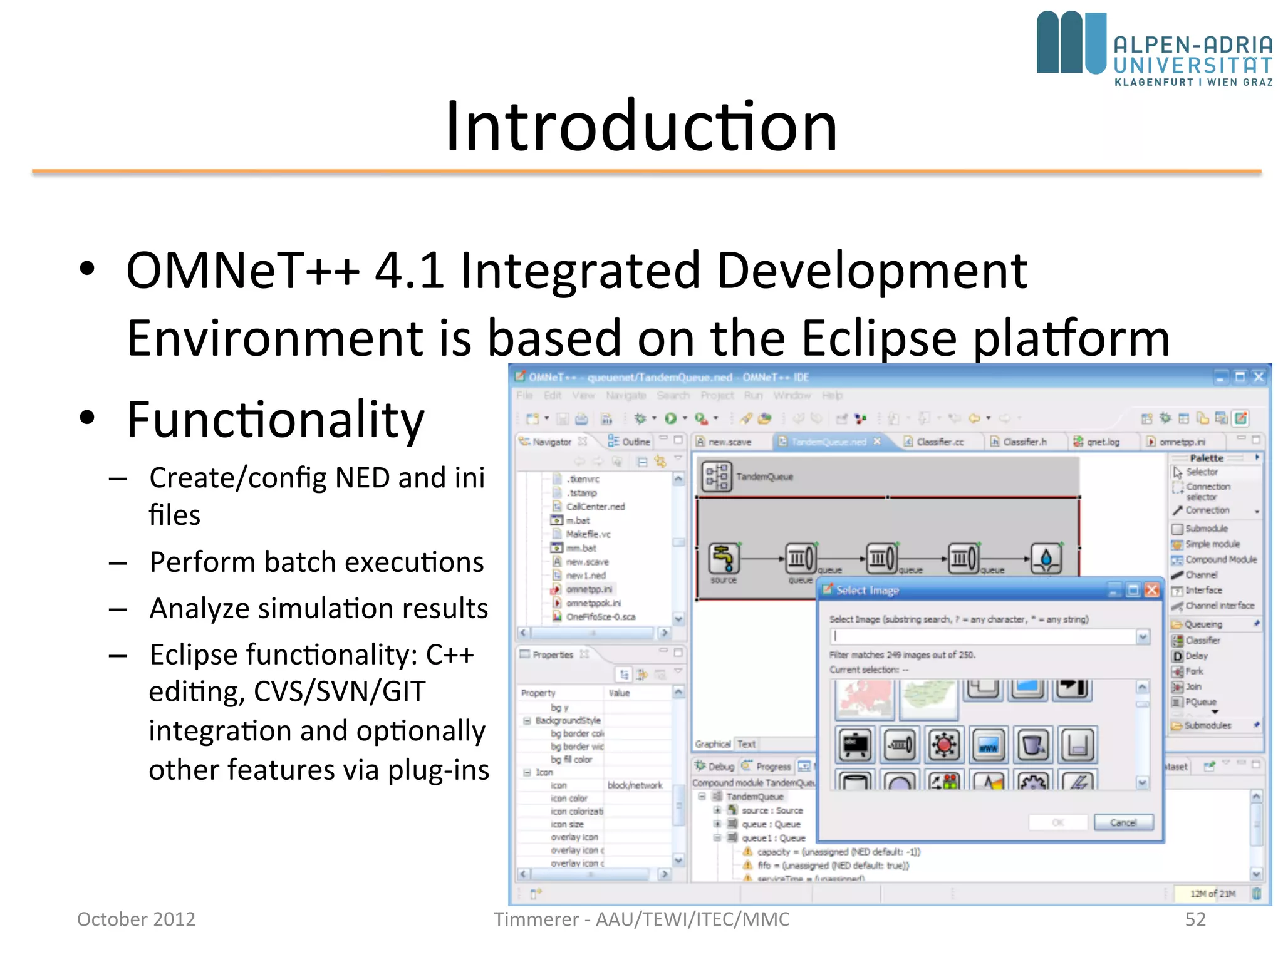
Task: Click the source faucet module icon
Action: (724, 558)
